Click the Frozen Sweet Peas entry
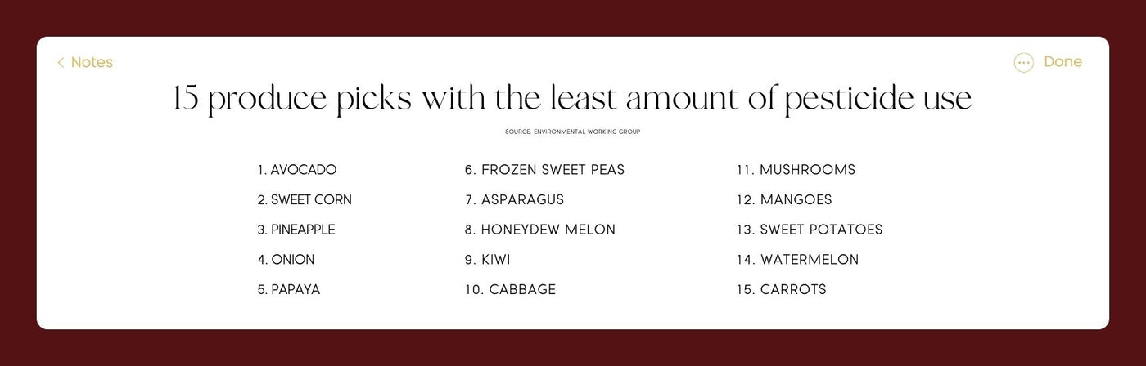 tap(544, 170)
